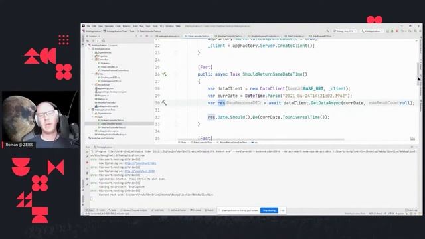Collapse the Tests folder in WebApplication.Tests

click(92, 117)
